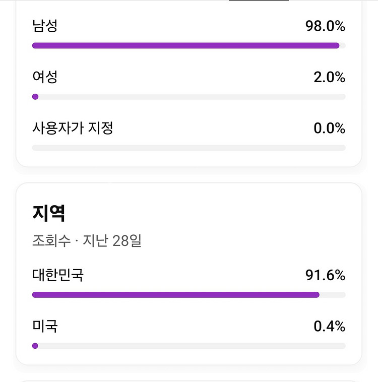Click the purple dot on the 여성 bar
This screenshot has width=378, height=382.
tap(35, 97)
